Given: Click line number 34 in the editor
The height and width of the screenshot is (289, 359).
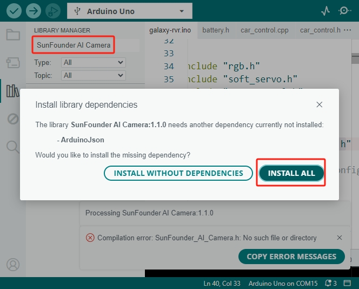Looking at the screenshot, I should tap(169, 66).
